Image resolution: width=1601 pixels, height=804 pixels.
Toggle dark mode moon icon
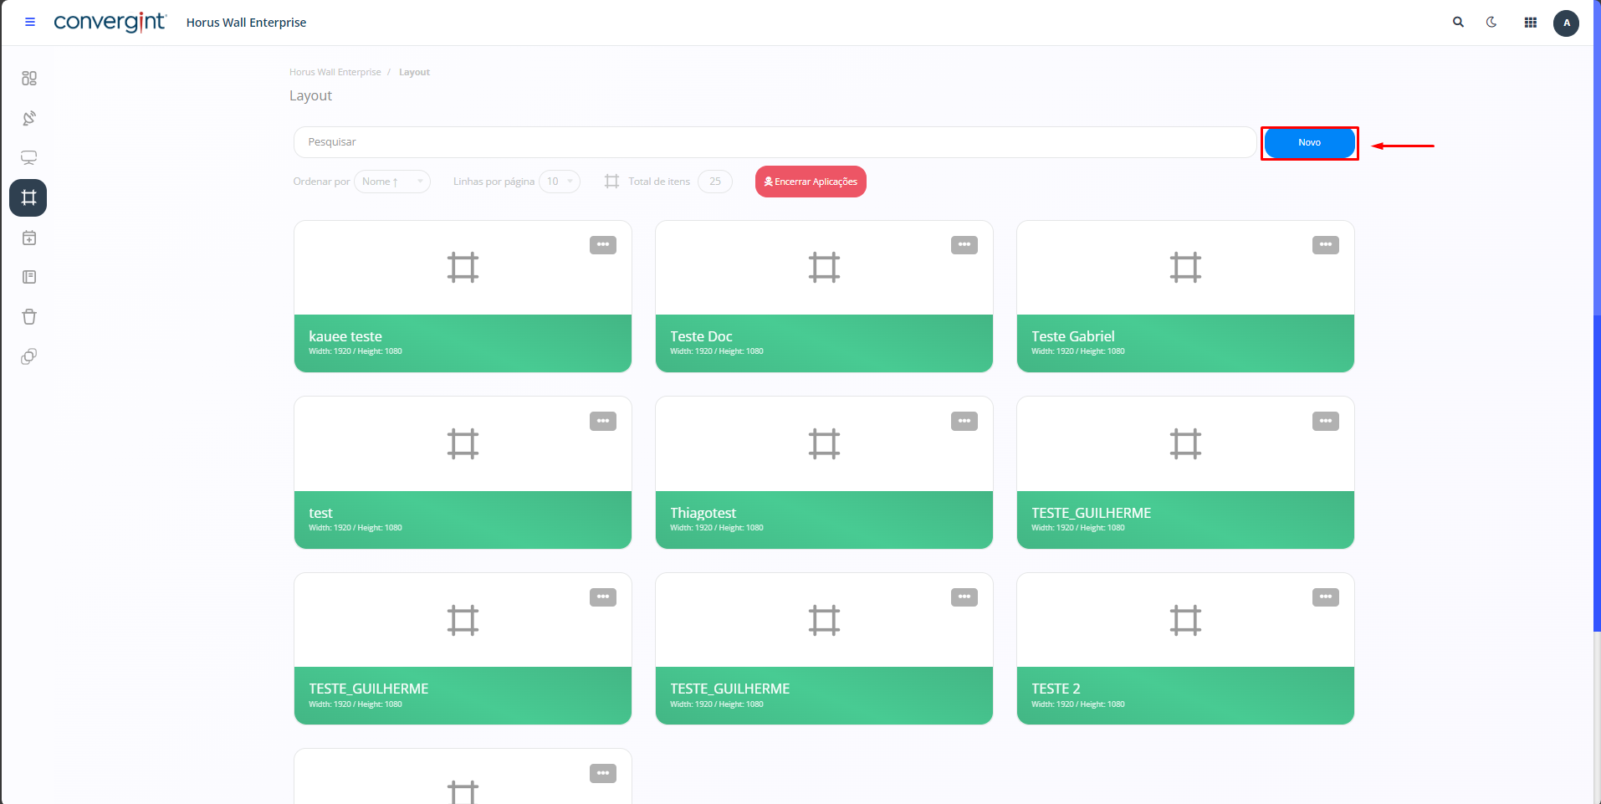(x=1491, y=23)
